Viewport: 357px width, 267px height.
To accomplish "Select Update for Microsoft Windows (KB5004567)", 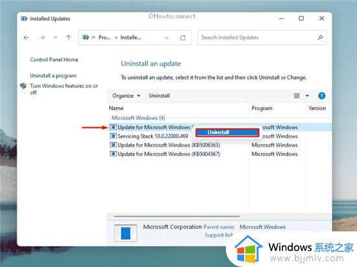I will coord(169,154).
